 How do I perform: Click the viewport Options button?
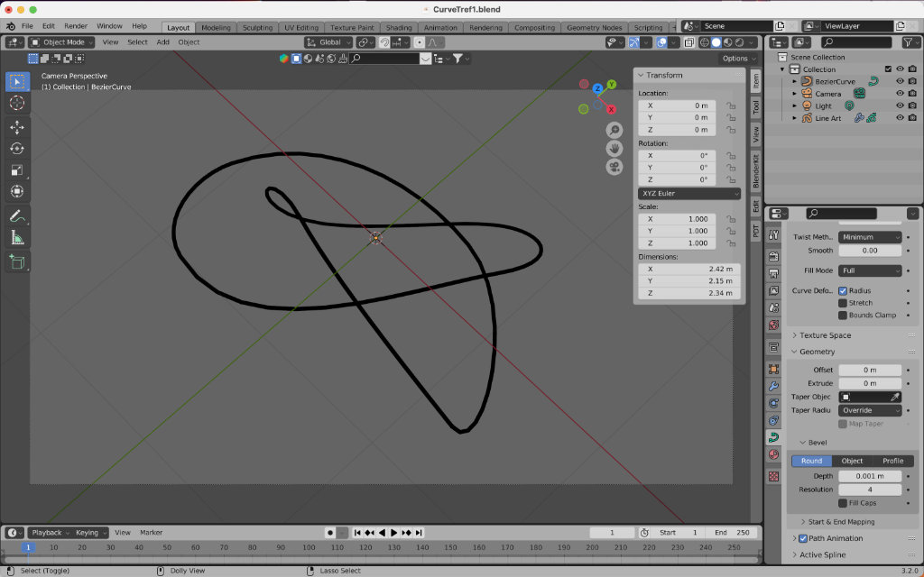[736, 59]
